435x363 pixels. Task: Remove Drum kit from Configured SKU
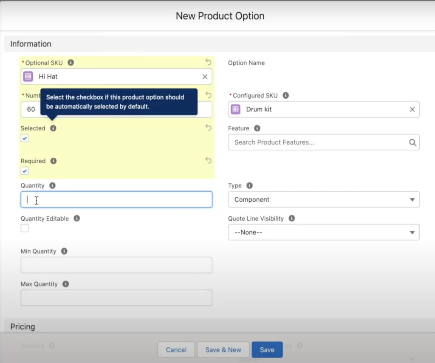click(412, 109)
